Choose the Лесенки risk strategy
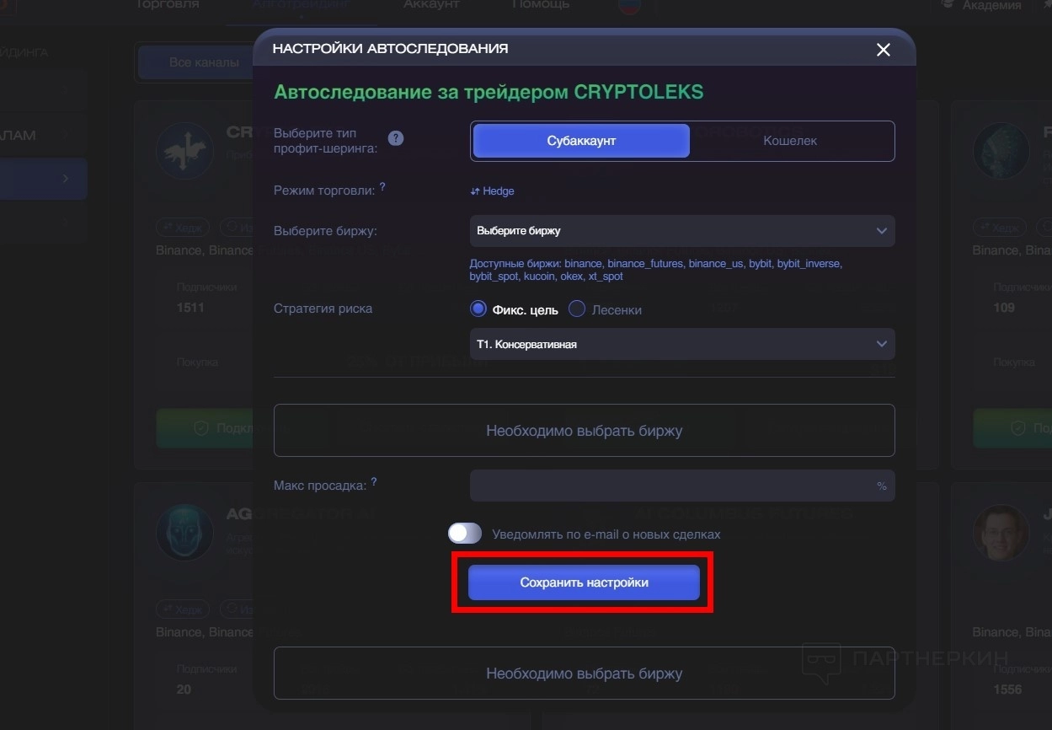This screenshot has width=1052, height=730. 577,309
